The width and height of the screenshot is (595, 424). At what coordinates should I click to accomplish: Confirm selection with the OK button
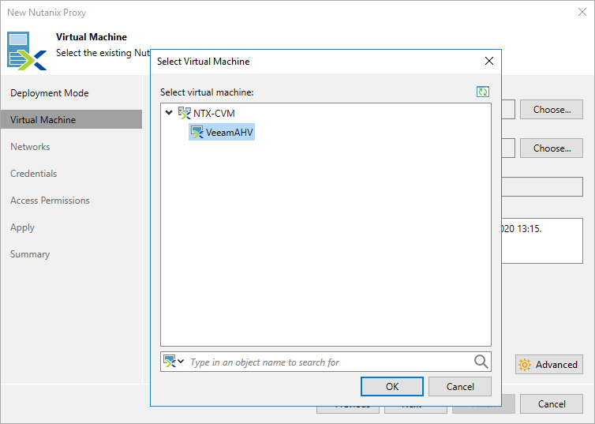click(x=392, y=386)
